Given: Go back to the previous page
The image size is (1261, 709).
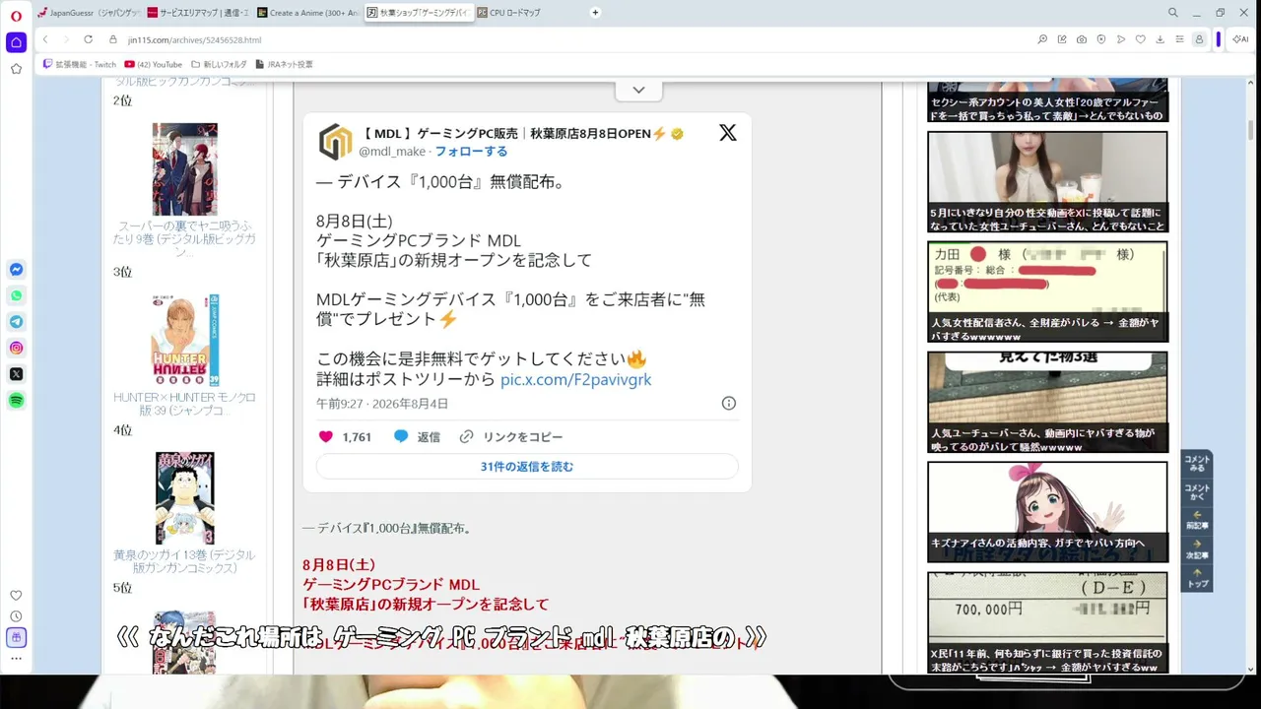Looking at the screenshot, I should pos(45,39).
